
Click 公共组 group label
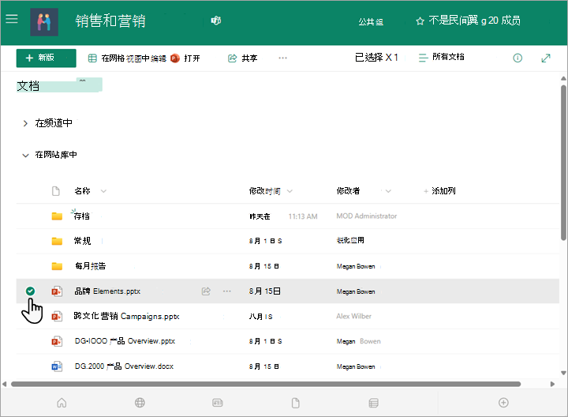(371, 22)
